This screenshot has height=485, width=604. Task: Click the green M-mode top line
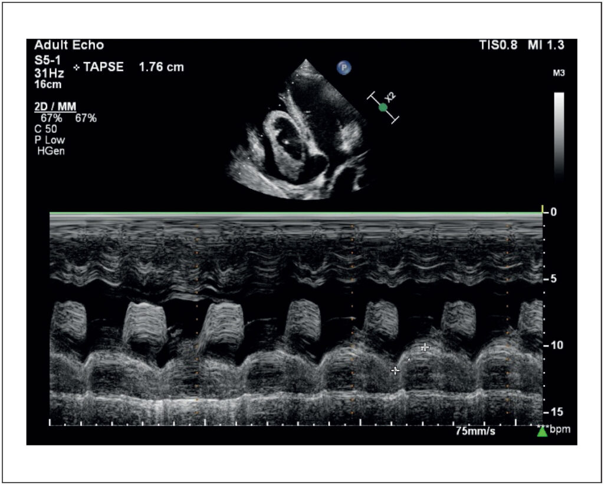[x=296, y=213]
